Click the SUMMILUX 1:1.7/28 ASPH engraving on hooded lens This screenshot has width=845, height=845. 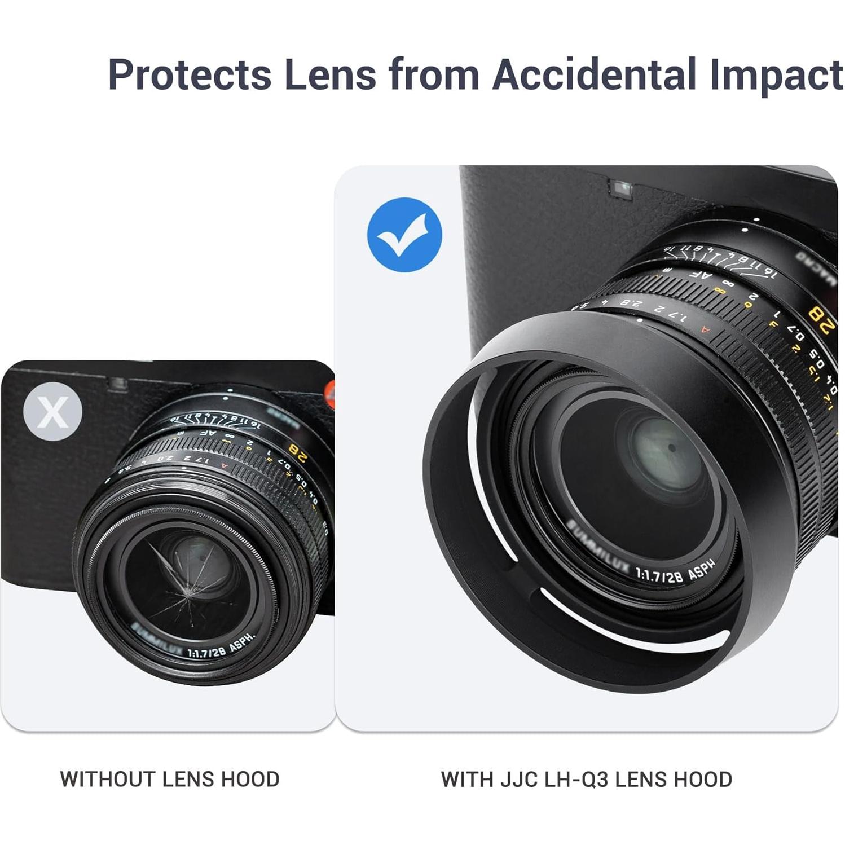[x=643, y=558]
